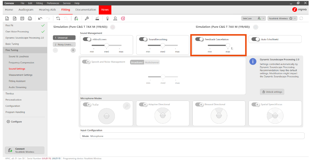Click the pink smiley face icon

tap(123, 18)
